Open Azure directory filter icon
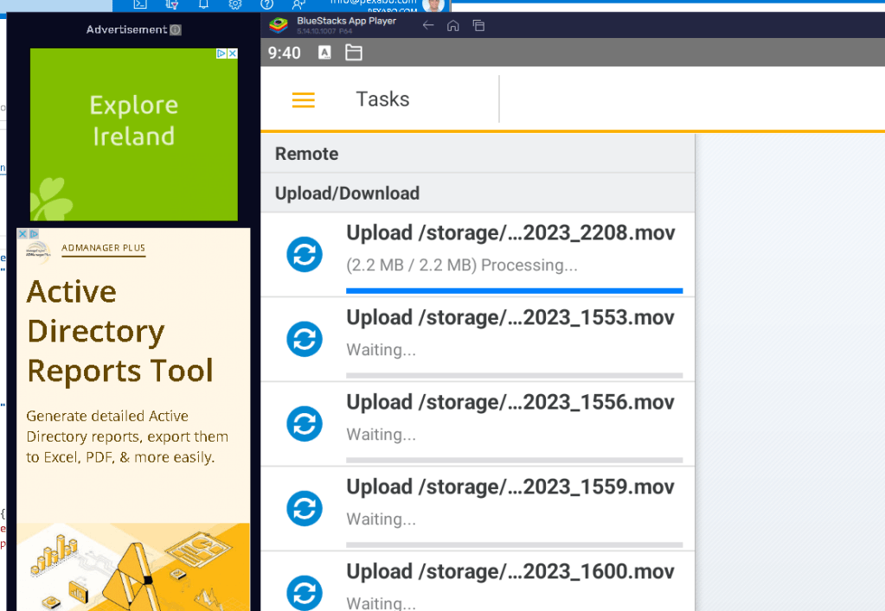 coord(172,4)
